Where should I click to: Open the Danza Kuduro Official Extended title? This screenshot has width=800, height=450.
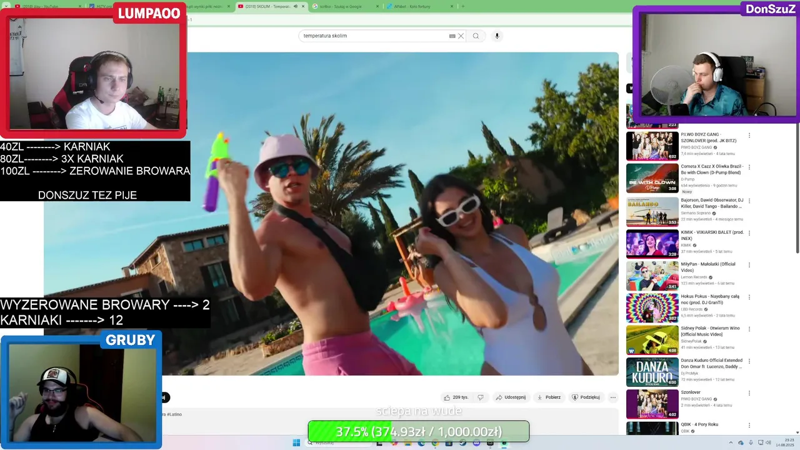[712, 364]
